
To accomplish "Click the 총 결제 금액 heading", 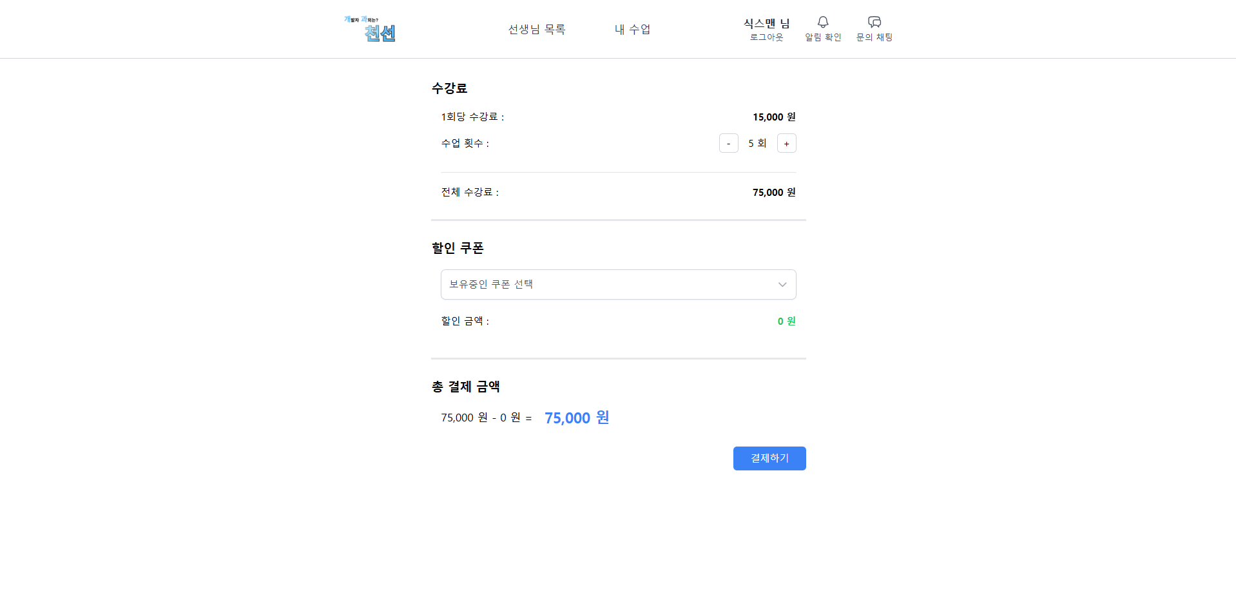I will tap(466, 387).
